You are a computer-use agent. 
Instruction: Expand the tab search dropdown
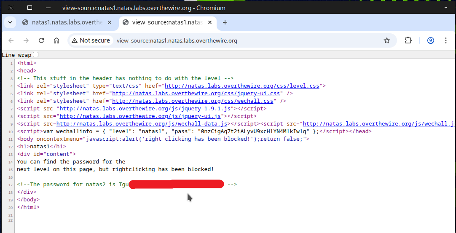click(10, 22)
